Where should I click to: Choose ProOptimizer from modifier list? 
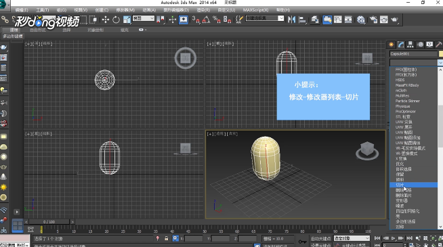pyautogui.click(x=406, y=112)
